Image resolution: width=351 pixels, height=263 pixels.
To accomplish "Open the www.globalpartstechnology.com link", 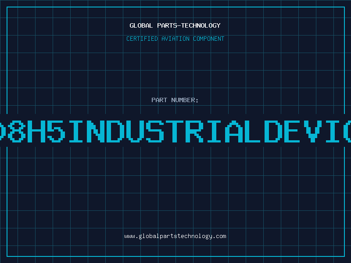I will (x=175, y=236).
